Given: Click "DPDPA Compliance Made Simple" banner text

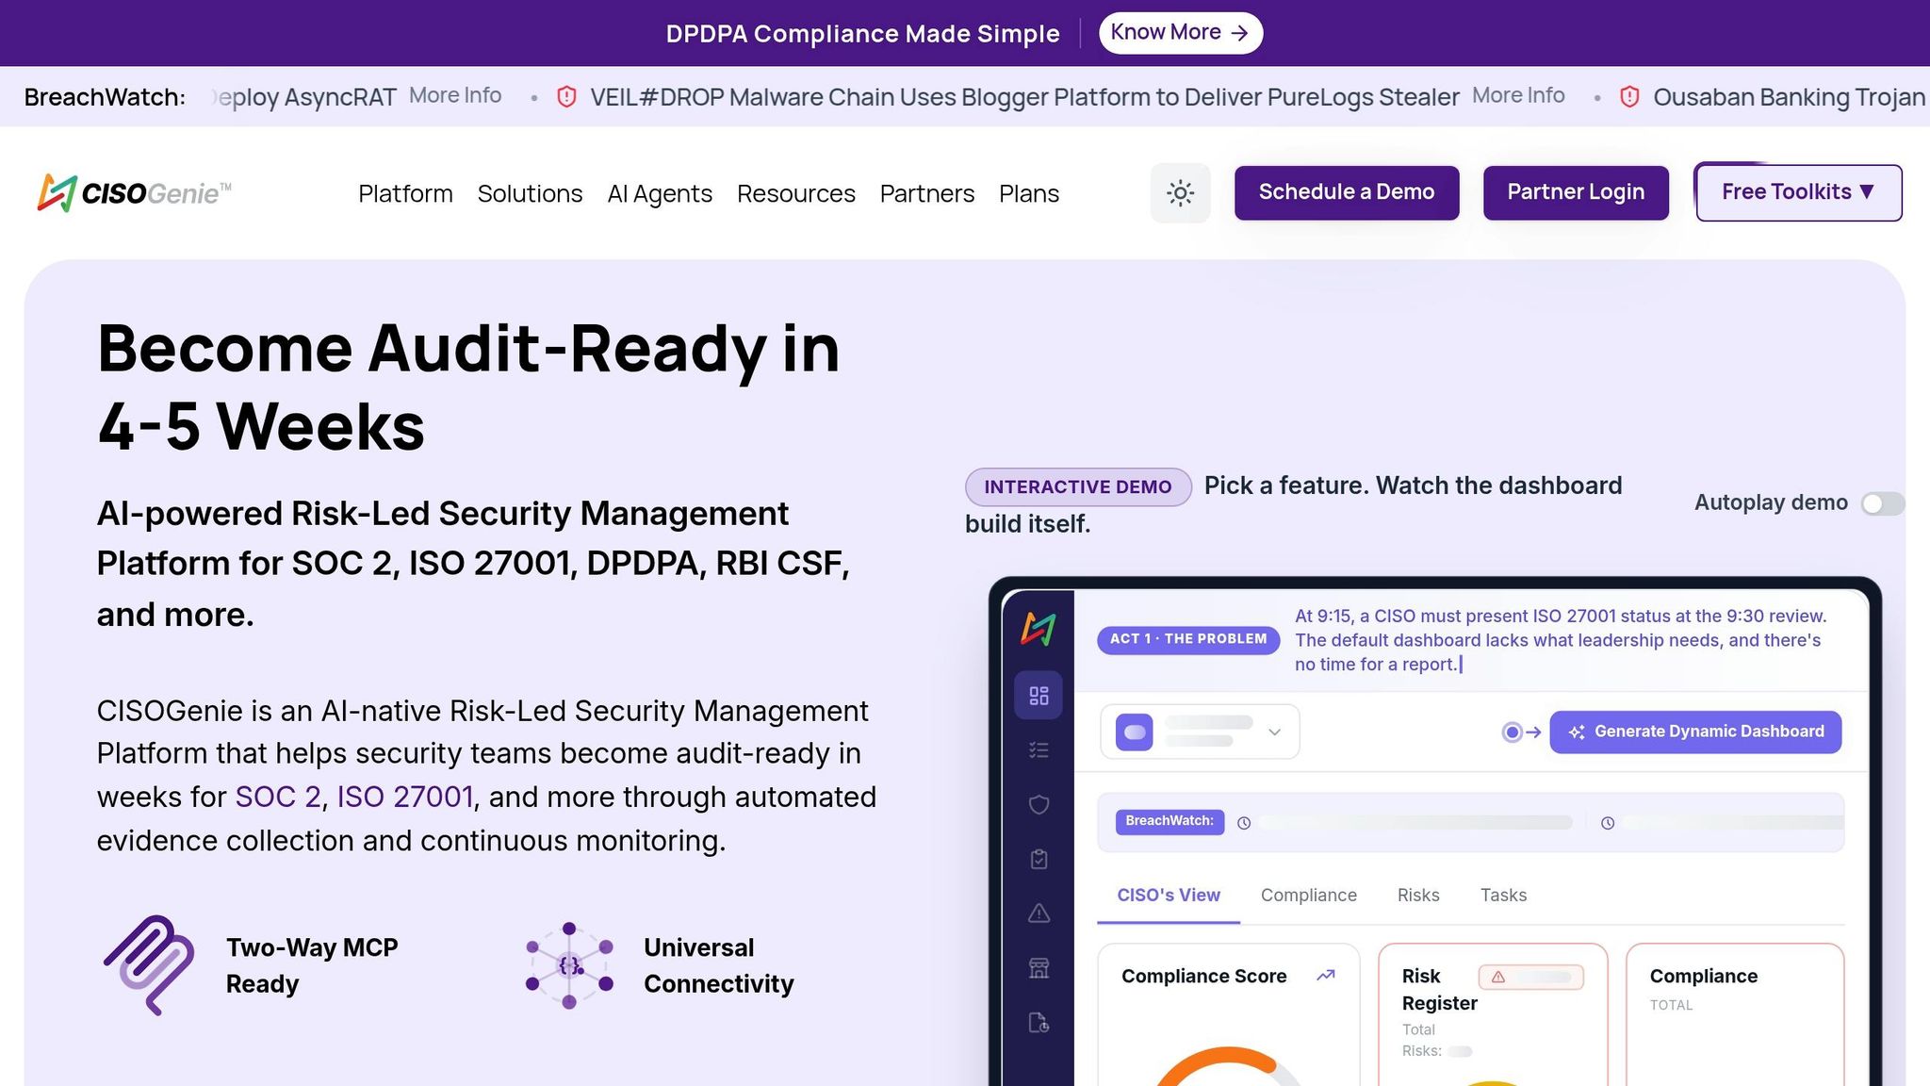Looking at the screenshot, I should (x=862, y=34).
